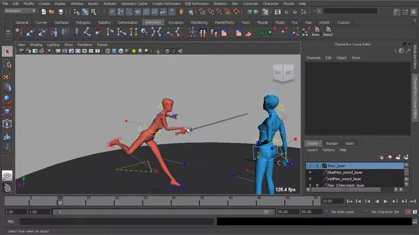The image size is (419, 235).
Task: Choose the Paint selection tool
Action: [7, 76]
